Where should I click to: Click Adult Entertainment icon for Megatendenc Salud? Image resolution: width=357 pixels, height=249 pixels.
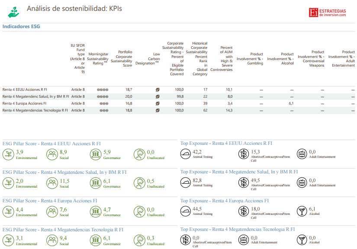tap(302, 183)
